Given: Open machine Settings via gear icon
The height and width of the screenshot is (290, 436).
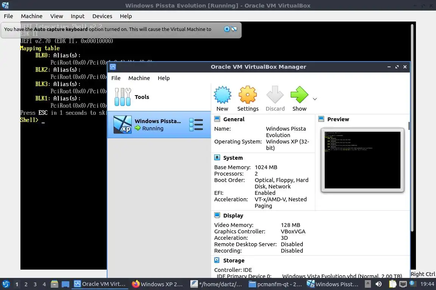Looking at the screenshot, I should pos(248,95).
